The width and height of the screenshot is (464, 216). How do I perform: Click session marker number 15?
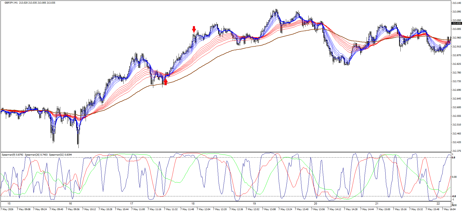(x=9, y=204)
